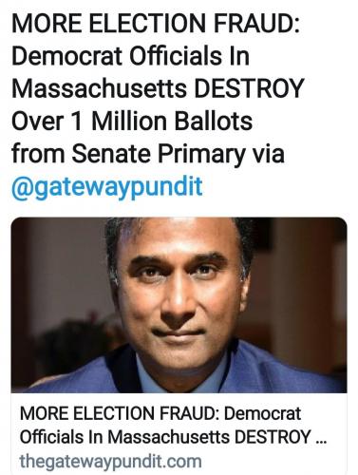Viewport: 358px width, 475px height.
Task: Click the tweet line 'Democrat Officials In'
Action: (130, 57)
